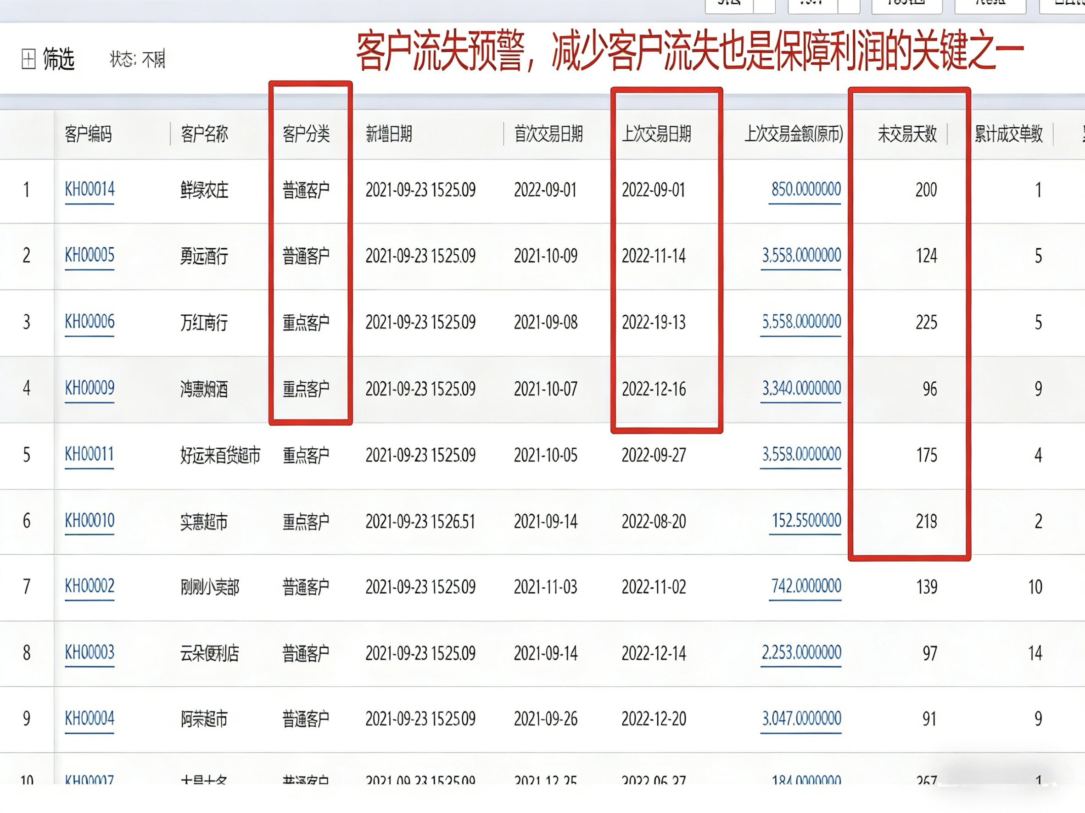Sort by 未交易天数 column header
The width and height of the screenshot is (1085, 813).
point(907,134)
